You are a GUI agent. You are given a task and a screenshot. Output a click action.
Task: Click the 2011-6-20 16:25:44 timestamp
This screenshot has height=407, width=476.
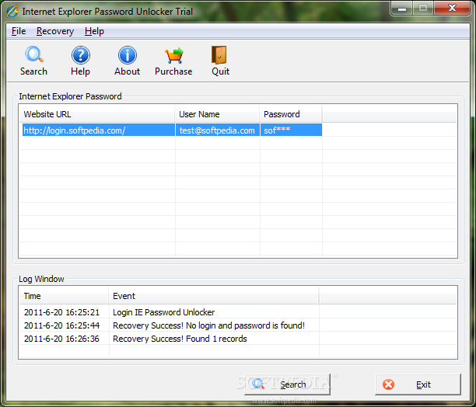pyautogui.click(x=61, y=325)
